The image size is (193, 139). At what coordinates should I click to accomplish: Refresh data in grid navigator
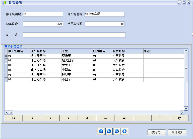179,118
